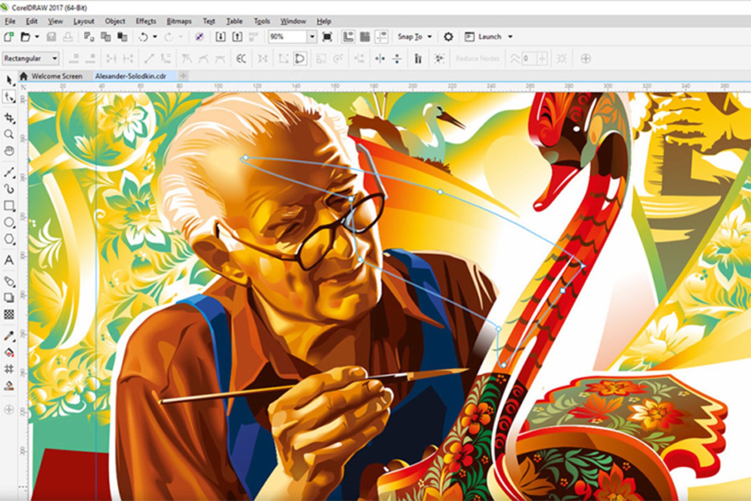The image size is (751, 501).
Task: Select the Crop tool
Action: coord(9,118)
